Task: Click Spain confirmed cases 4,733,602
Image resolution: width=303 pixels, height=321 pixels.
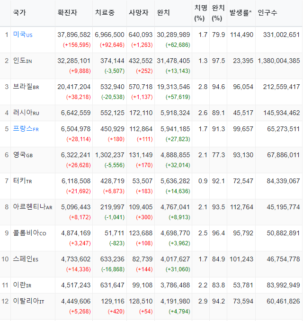Action: click(x=76, y=259)
